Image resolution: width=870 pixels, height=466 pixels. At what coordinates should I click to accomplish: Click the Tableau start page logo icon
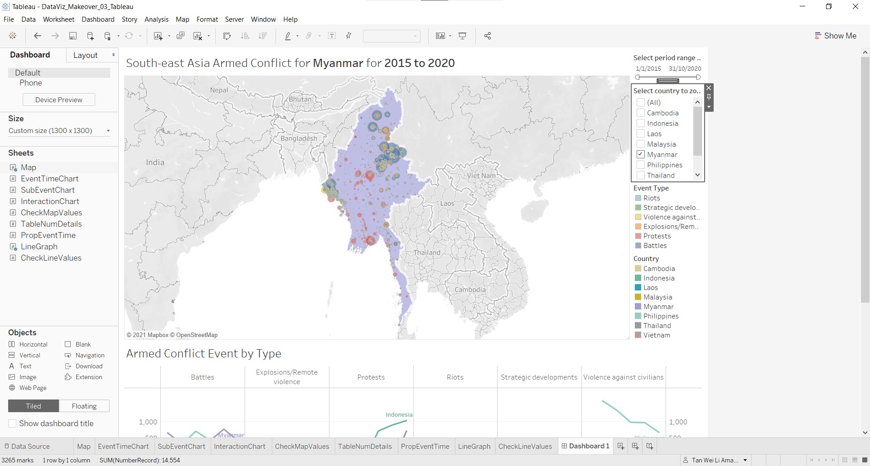tap(13, 36)
